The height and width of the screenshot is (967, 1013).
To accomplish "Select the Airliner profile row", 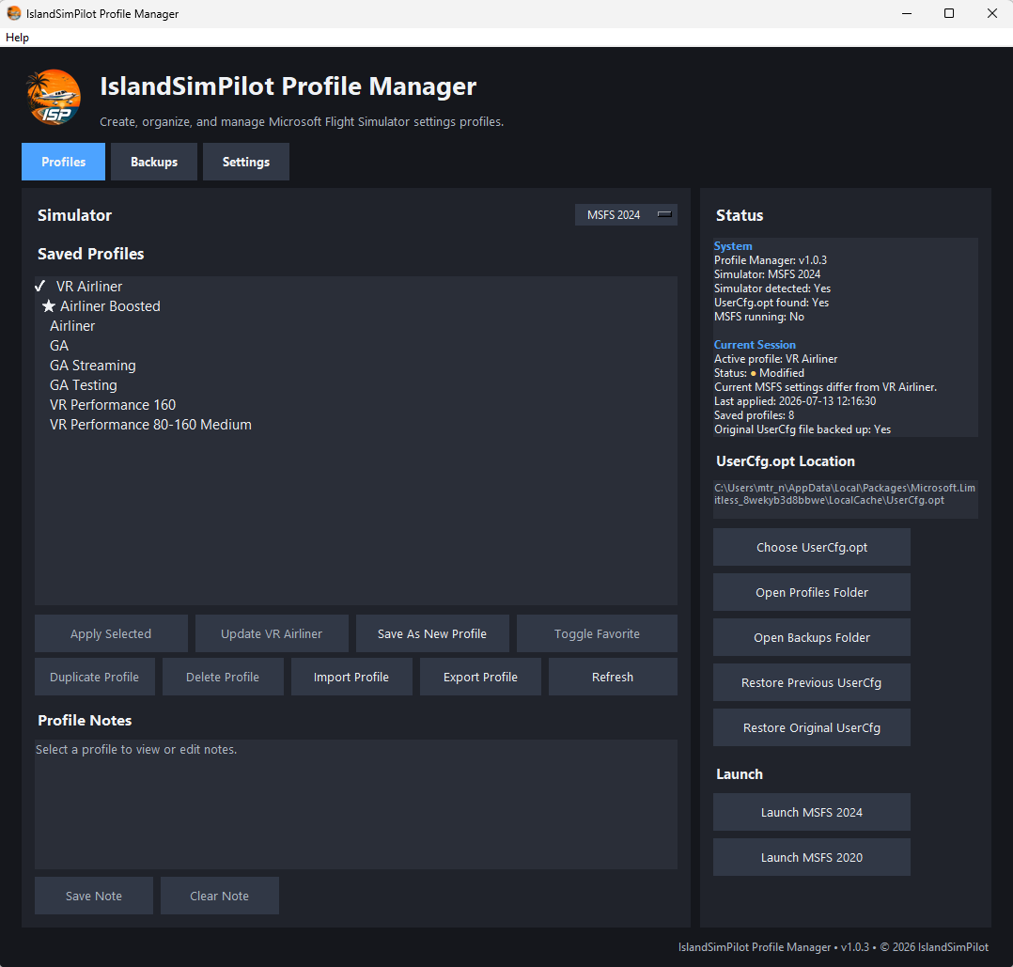I will tap(355, 326).
